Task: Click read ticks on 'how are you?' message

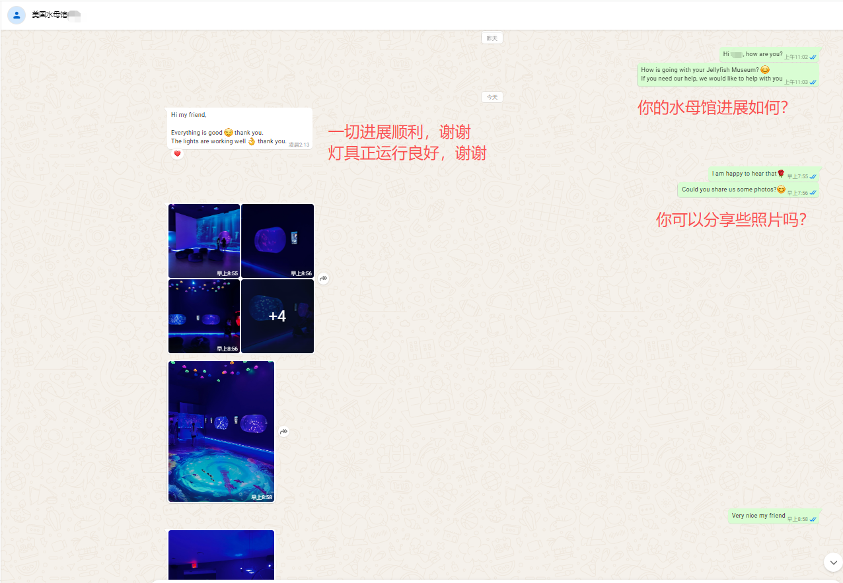Action: click(813, 57)
